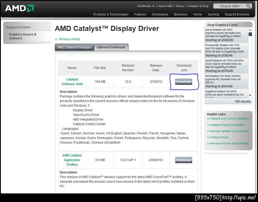
Task: Open About AMD link
Action: tap(165, 6)
